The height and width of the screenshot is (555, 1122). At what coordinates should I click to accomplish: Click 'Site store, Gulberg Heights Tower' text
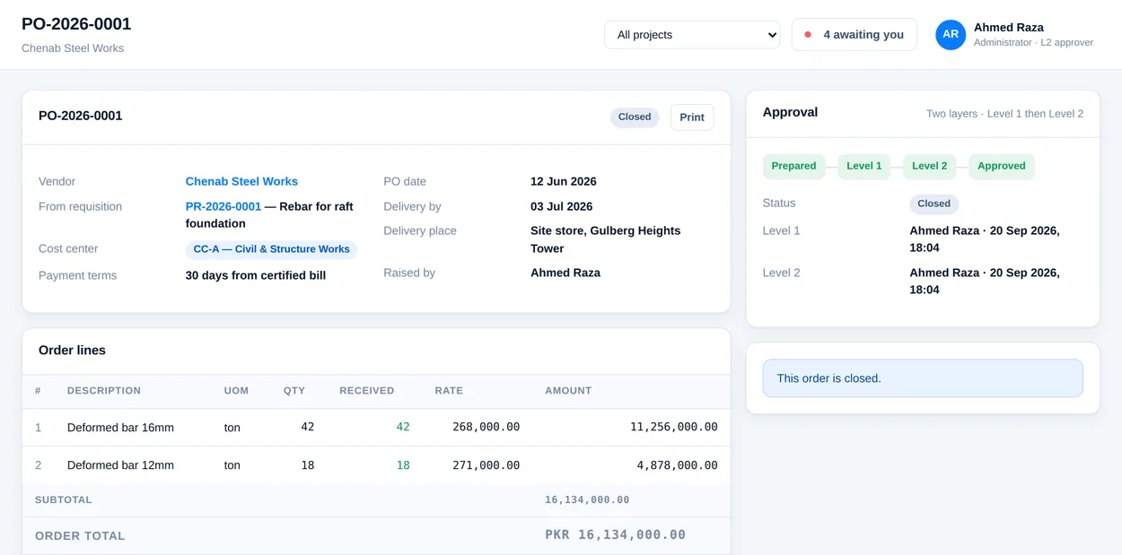click(x=605, y=239)
